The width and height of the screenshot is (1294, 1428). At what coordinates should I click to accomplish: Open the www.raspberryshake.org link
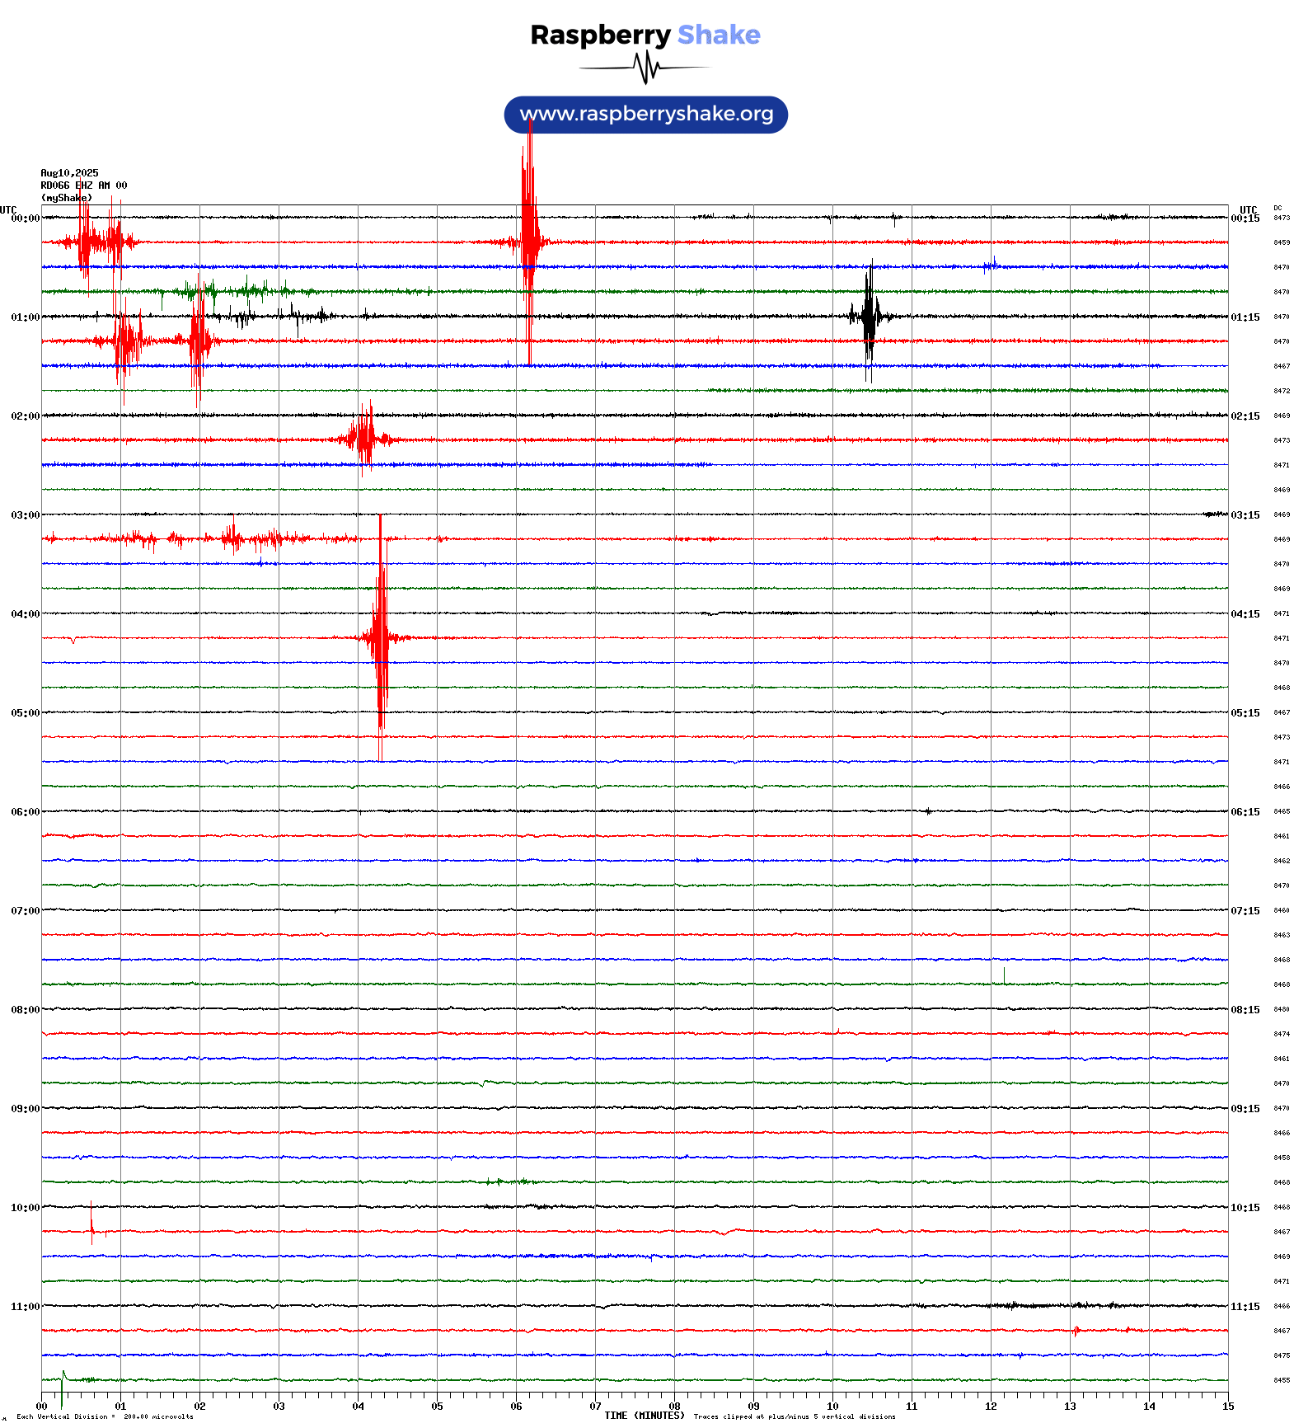[645, 115]
